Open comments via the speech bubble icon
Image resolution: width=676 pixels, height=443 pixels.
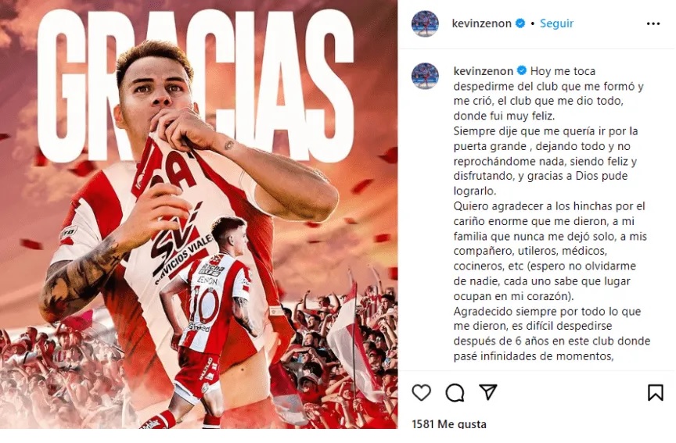pyautogui.click(x=455, y=392)
